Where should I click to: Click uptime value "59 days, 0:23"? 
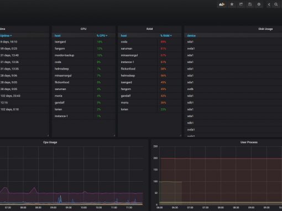[x=9, y=49]
